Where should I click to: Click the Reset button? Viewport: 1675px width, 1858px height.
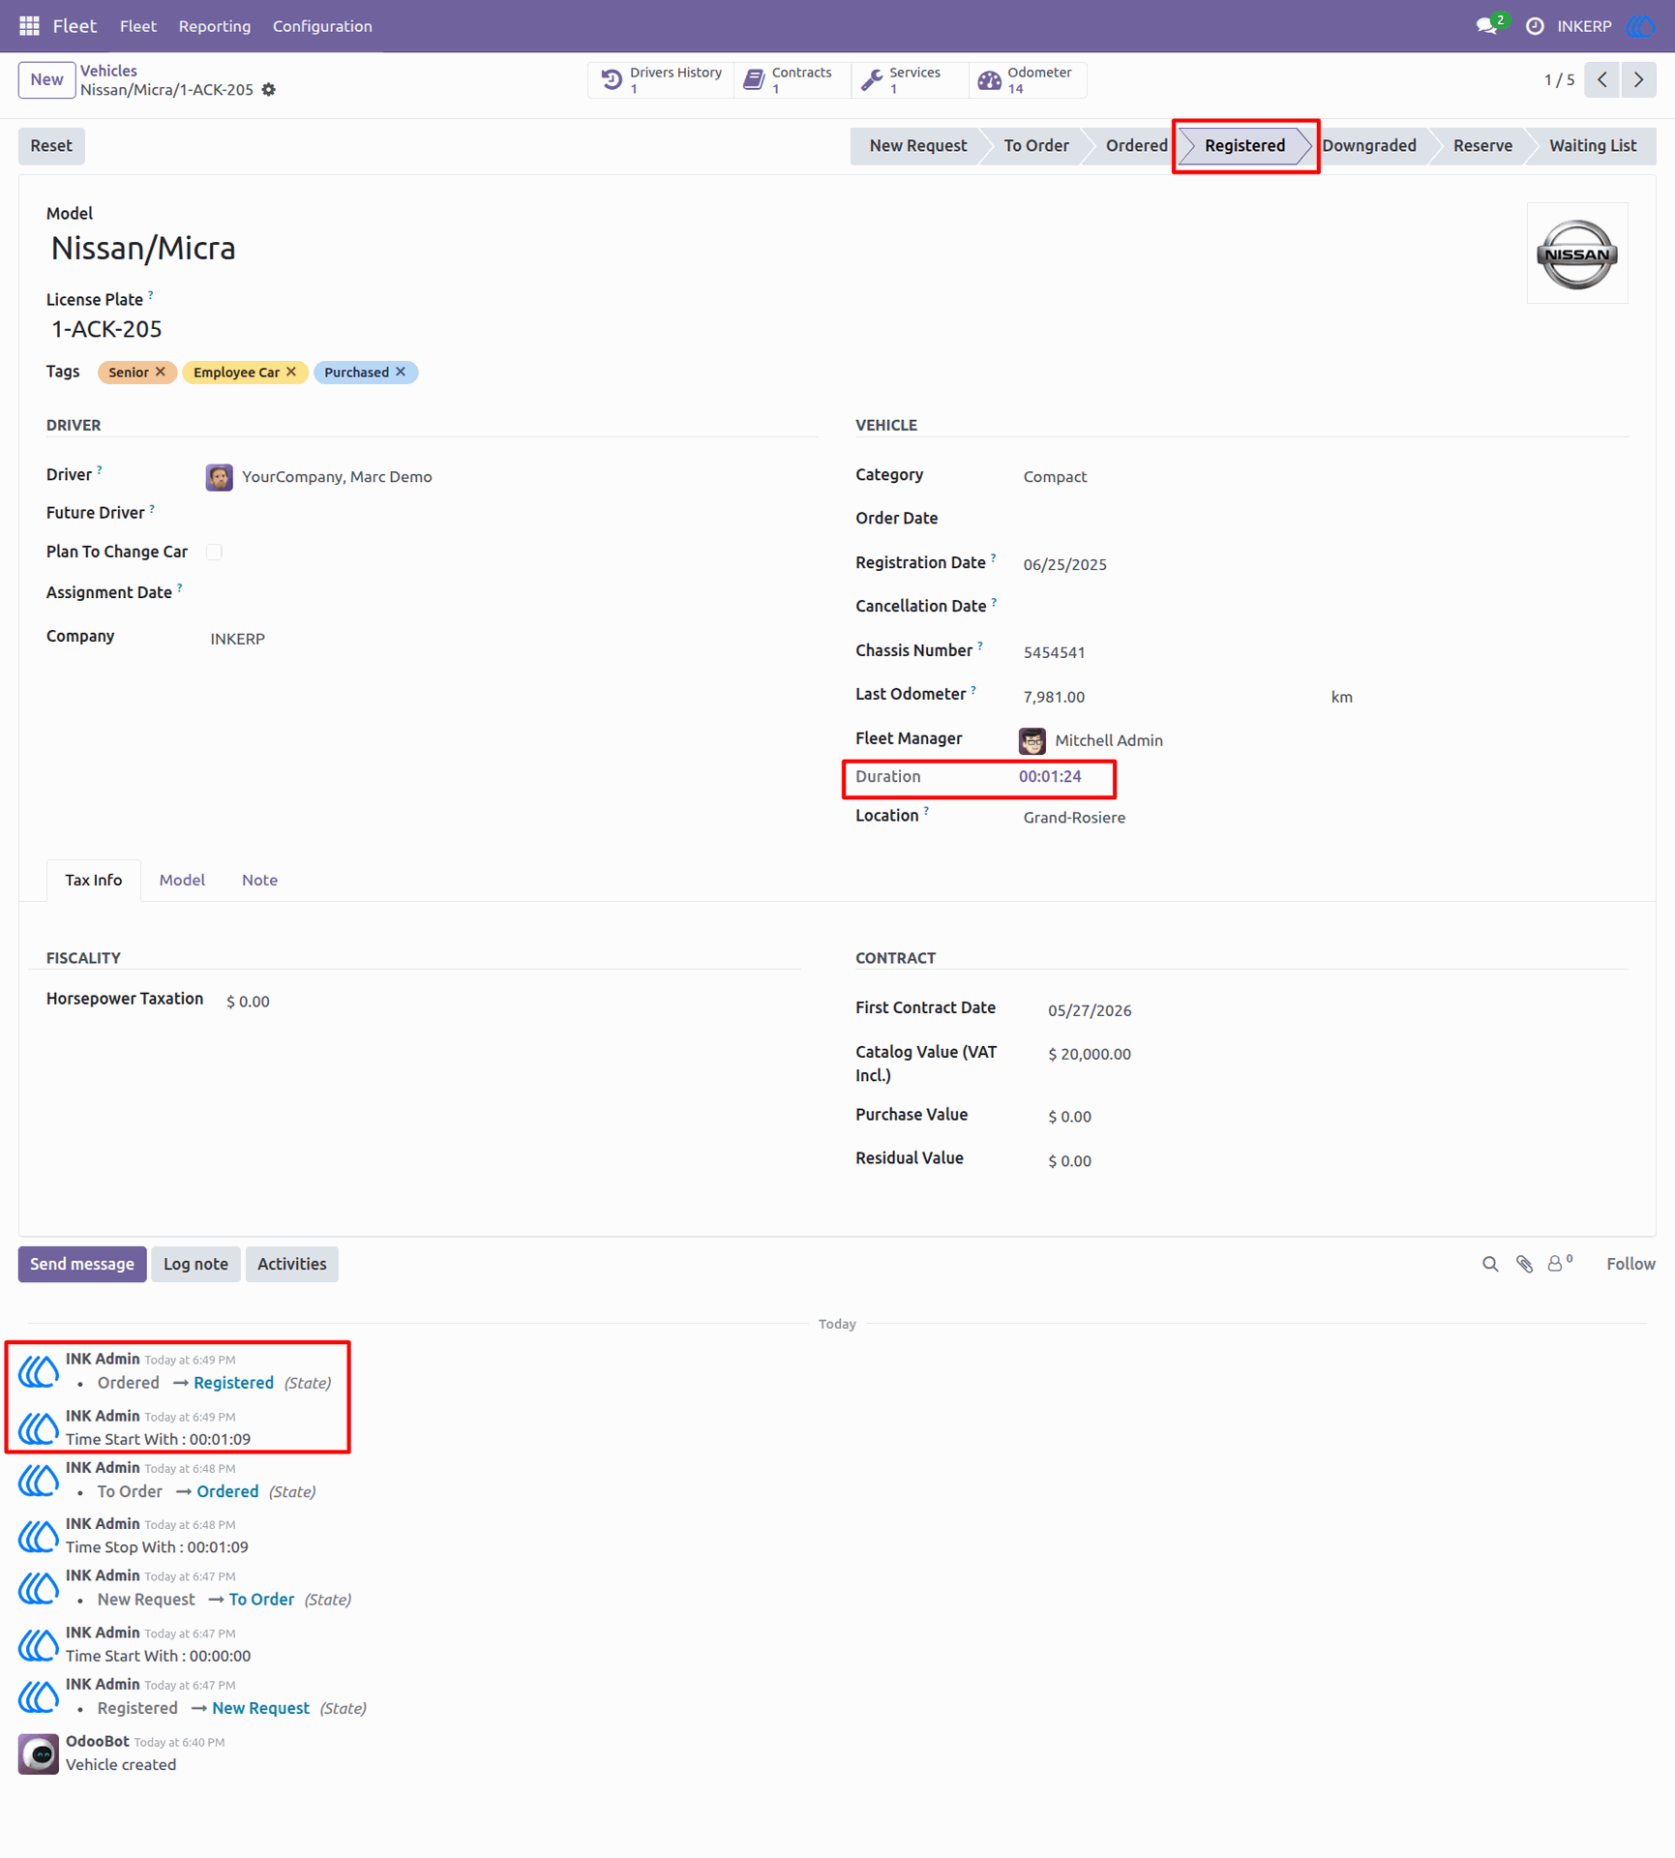pyautogui.click(x=51, y=146)
